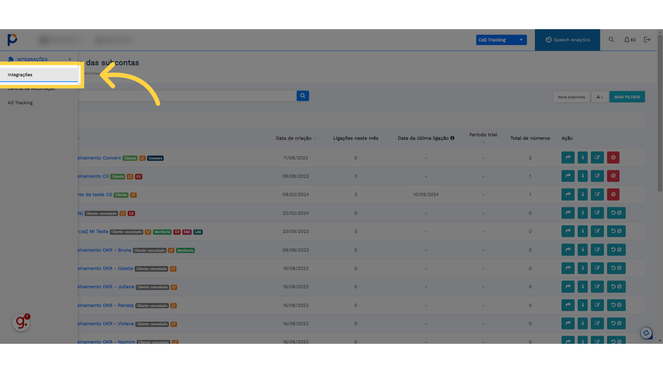Open the Treinamento OKR - Giselle link
This screenshot has width=663, height=373.
pos(105,268)
